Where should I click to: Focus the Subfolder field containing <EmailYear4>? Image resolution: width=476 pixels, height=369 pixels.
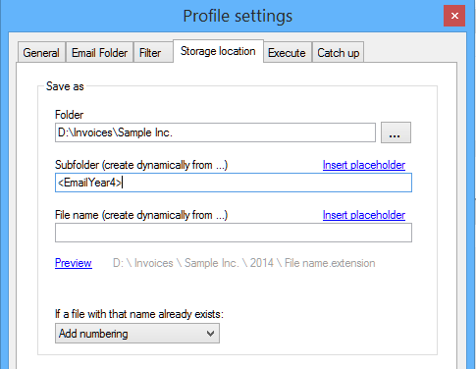[x=234, y=183]
